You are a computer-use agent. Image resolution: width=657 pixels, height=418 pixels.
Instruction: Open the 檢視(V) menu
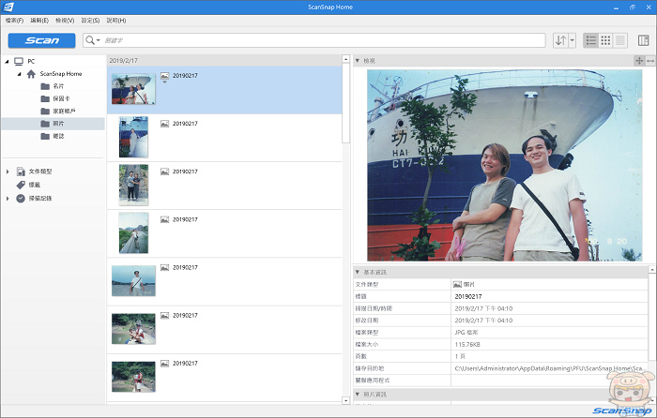65,21
